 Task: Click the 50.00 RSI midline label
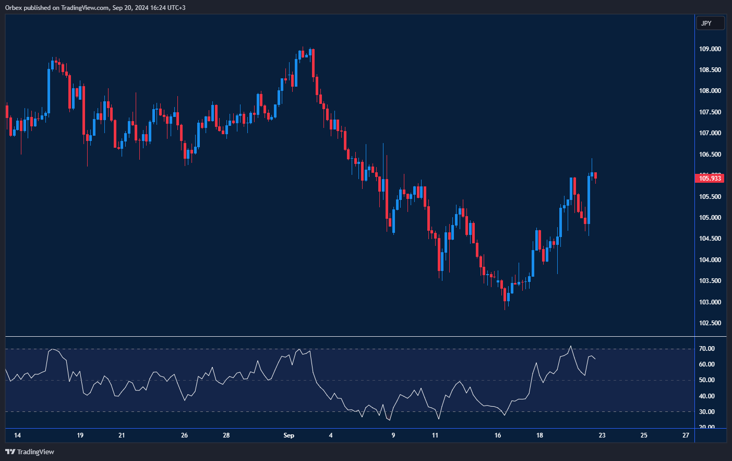pos(706,380)
